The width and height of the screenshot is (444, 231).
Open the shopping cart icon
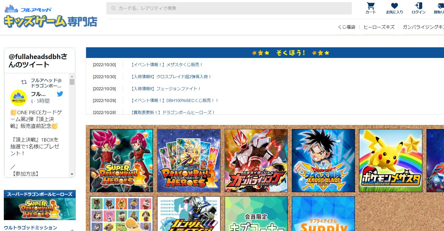click(371, 6)
